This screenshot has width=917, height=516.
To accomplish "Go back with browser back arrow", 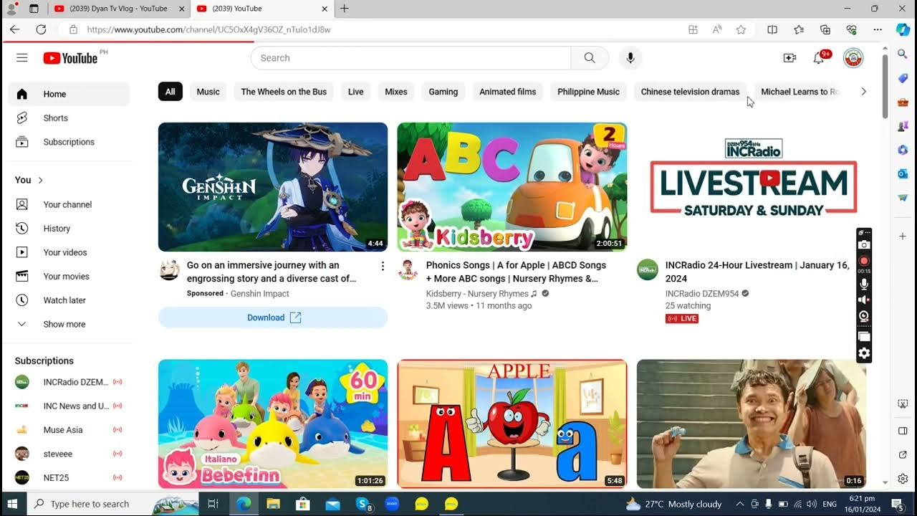I will 15,29.
